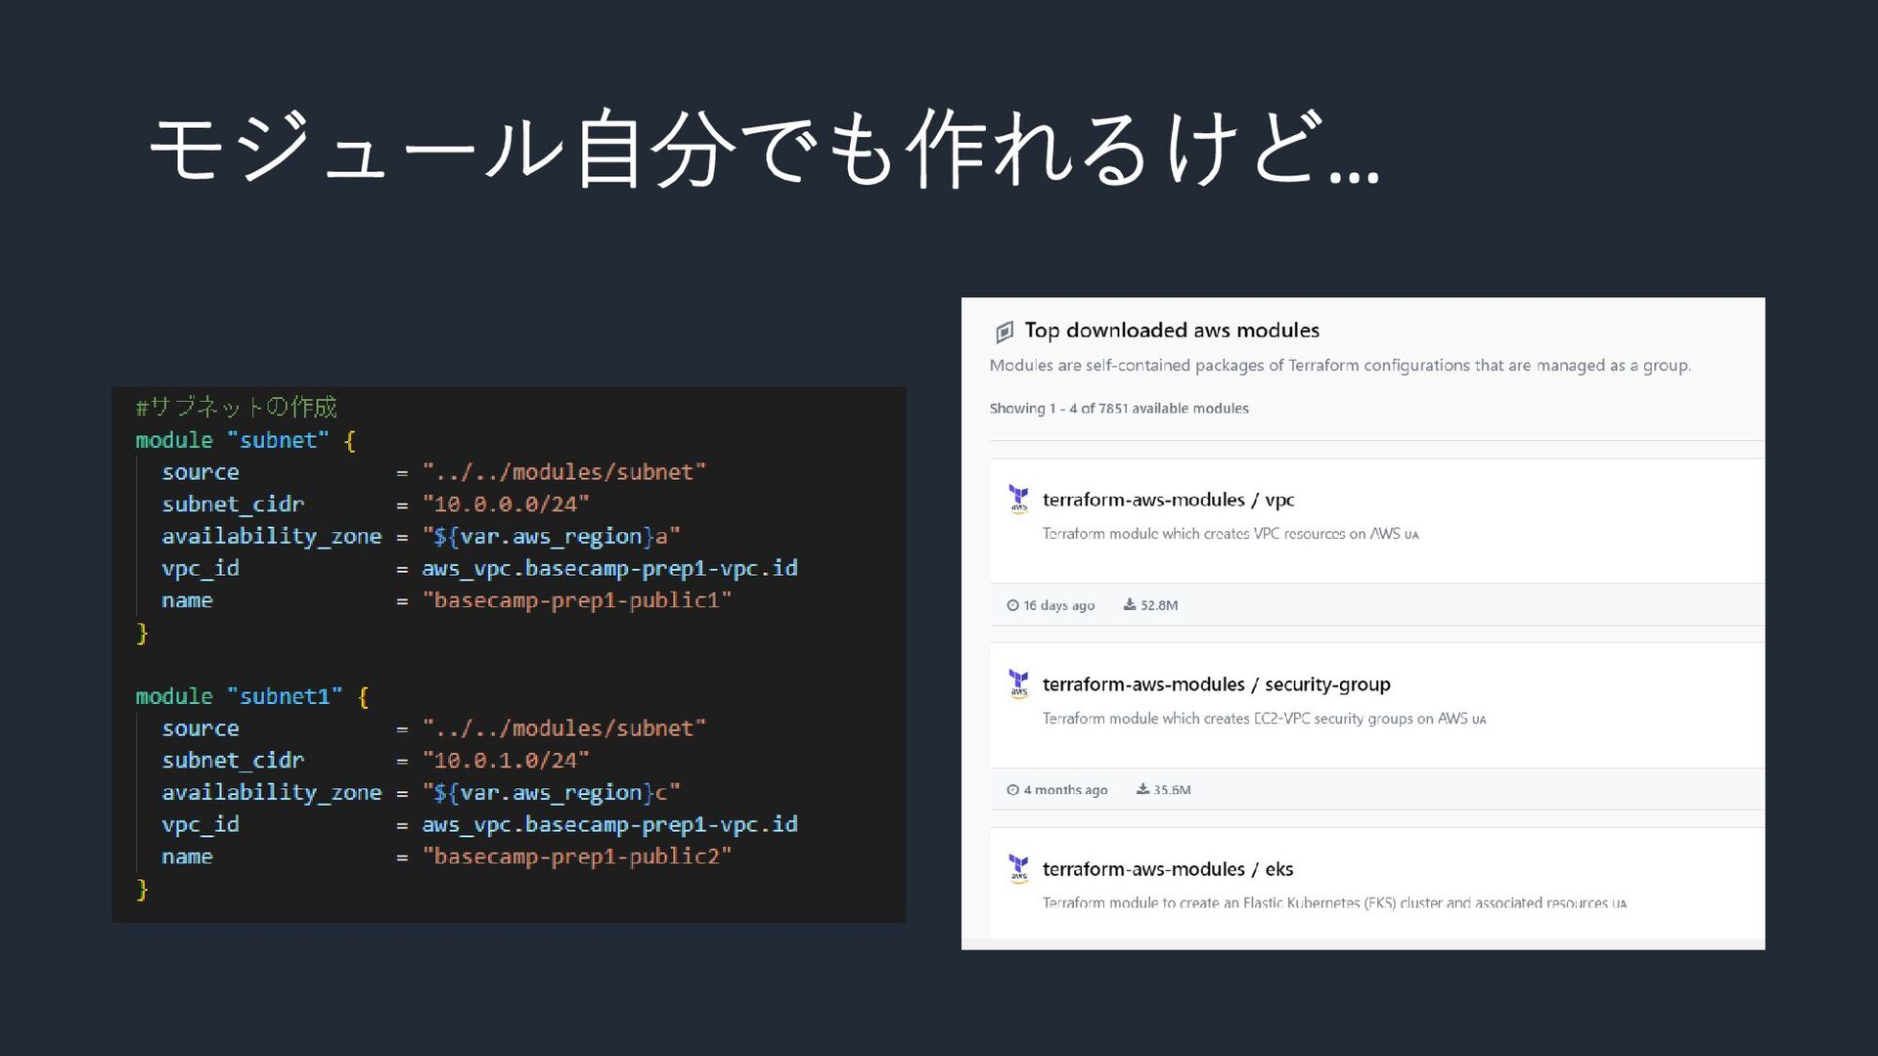This screenshot has width=1878, height=1056.
Task: Click the module cube icon beside 'Top downloaded aws modules'
Action: point(1004,332)
